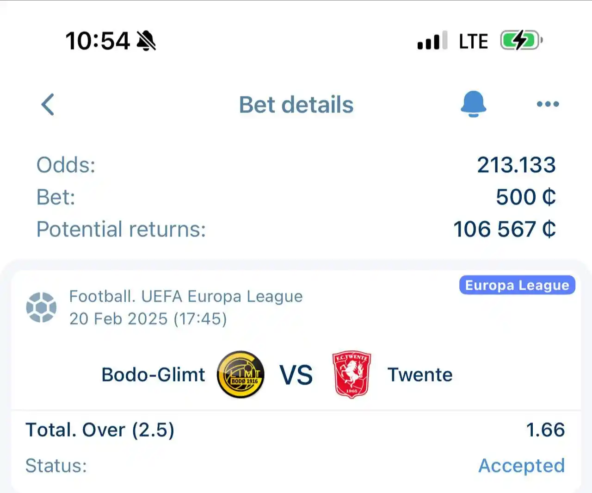
Task: Click the Bet details title
Action: click(x=296, y=105)
